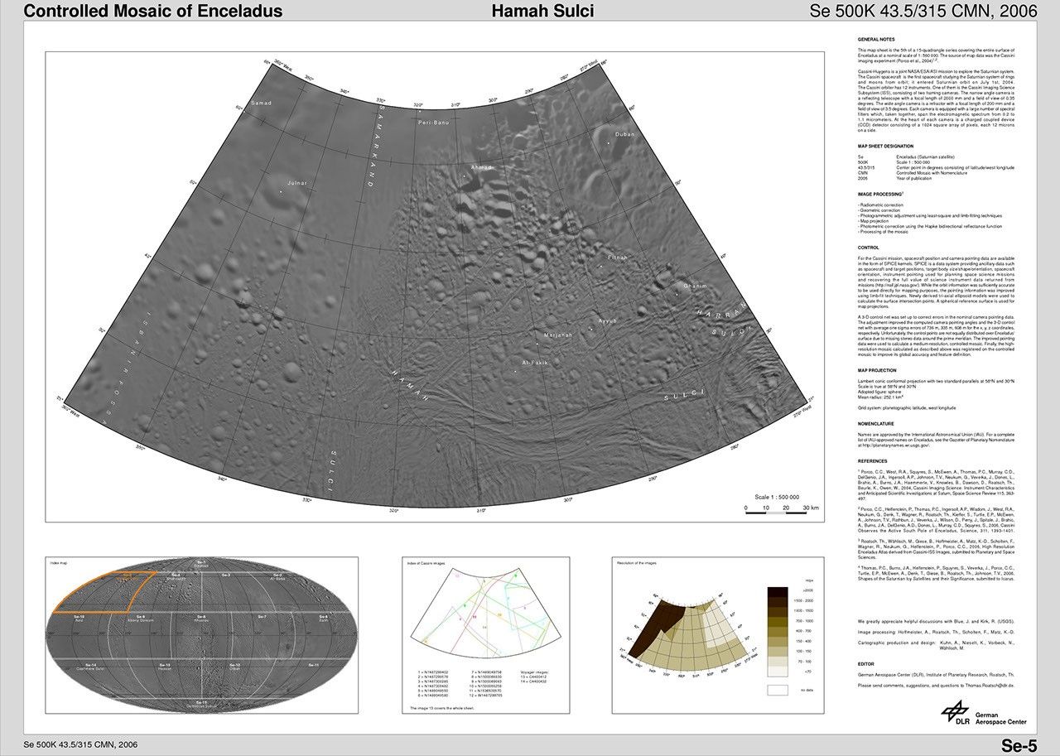Click the Peri-Banu crater label
Screen dimensions: 1060x756
[433, 122]
